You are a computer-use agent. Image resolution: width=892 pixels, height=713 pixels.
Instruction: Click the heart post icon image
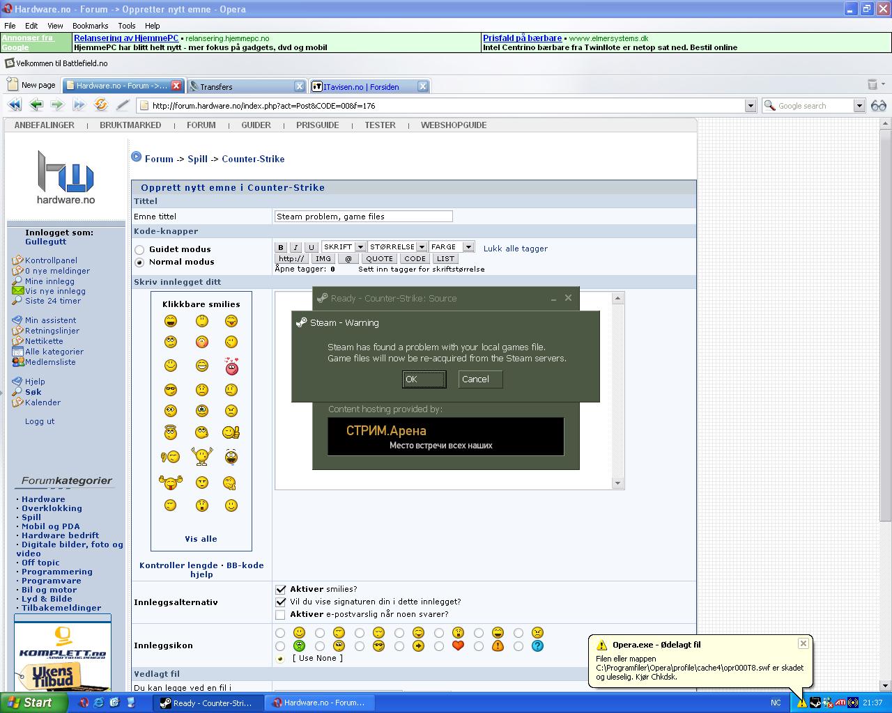tap(458, 645)
